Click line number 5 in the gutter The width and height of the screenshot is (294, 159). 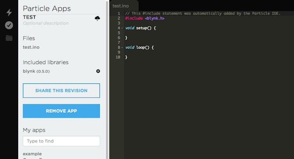[x=119, y=33]
